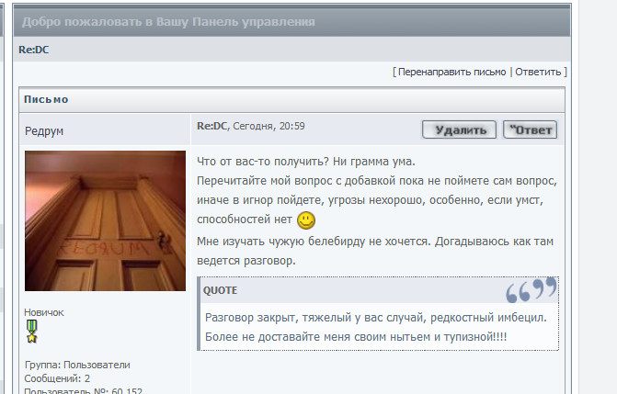Click the line "Мне изучать чужую белебирду не хочется"

click(314, 242)
